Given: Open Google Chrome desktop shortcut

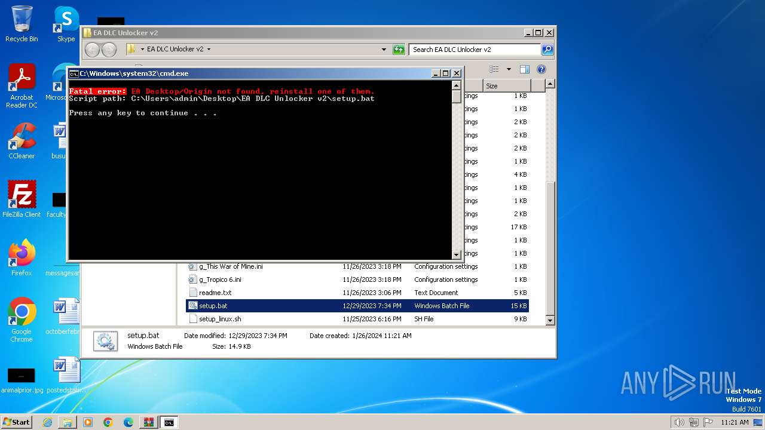Looking at the screenshot, I should [22, 320].
